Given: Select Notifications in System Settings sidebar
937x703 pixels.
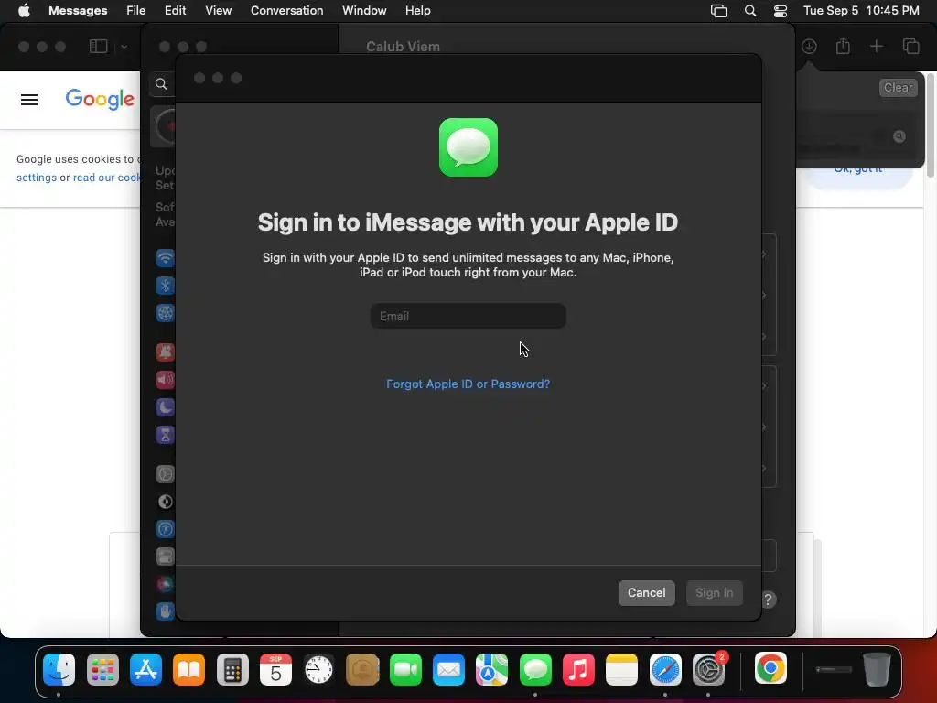Looking at the screenshot, I should pyautogui.click(x=165, y=352).
